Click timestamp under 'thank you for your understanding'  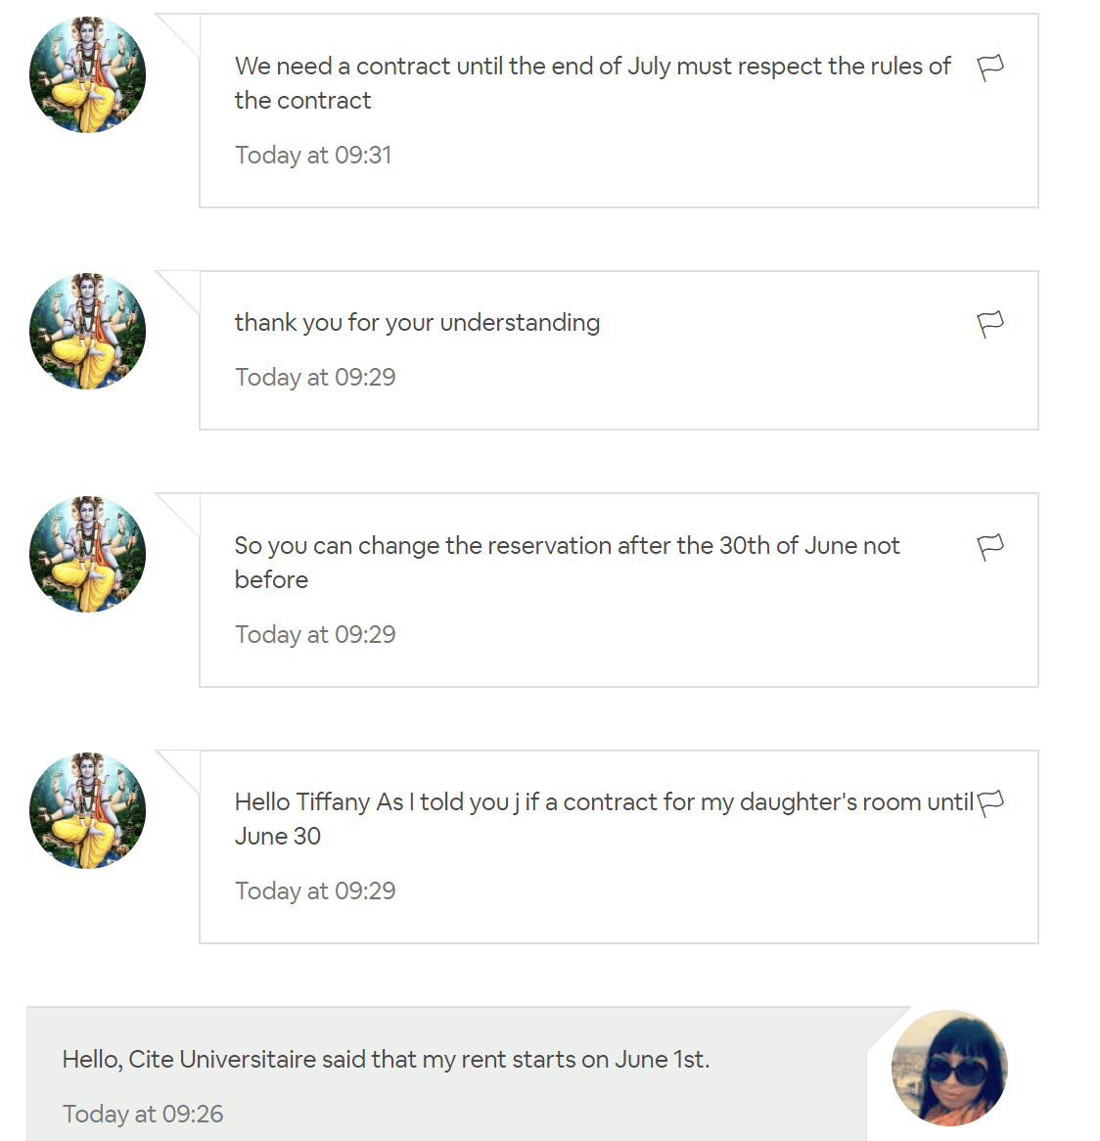click(x=315, y=377)
